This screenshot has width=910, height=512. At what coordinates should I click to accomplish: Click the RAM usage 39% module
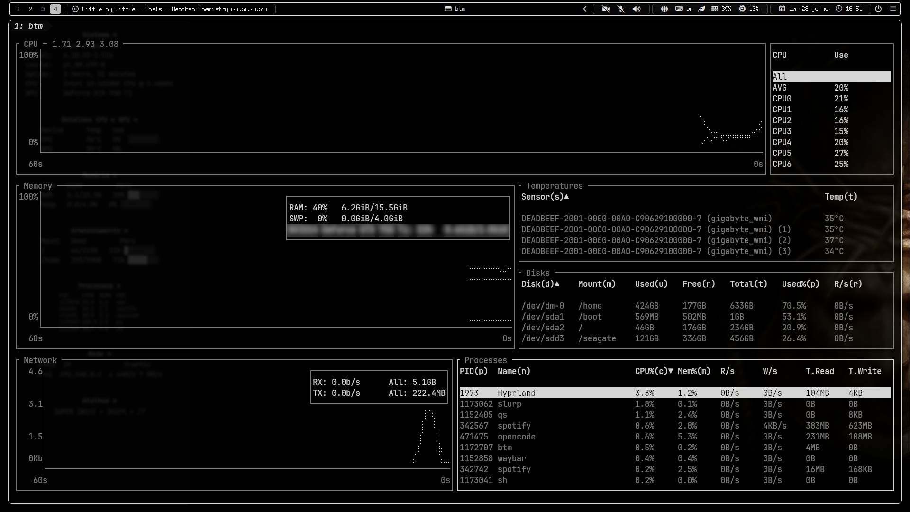[721, 9]
